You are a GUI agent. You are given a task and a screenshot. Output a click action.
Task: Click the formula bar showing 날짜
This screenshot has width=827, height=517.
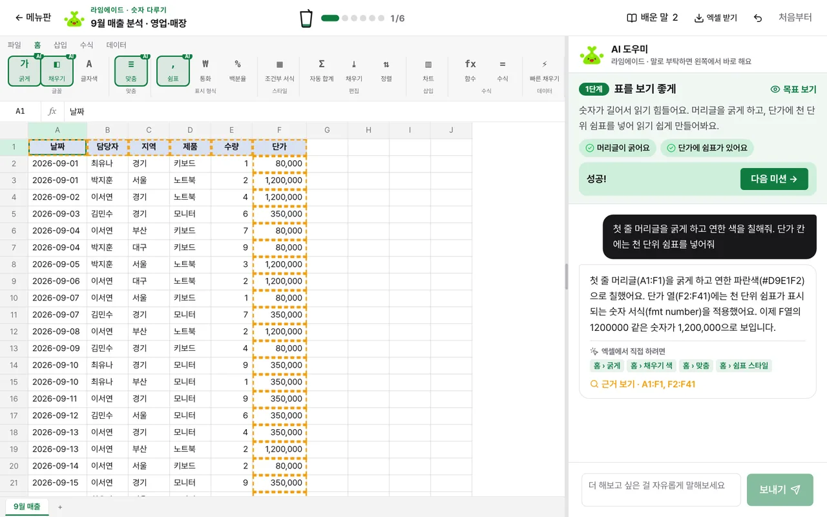coord(314,111)
